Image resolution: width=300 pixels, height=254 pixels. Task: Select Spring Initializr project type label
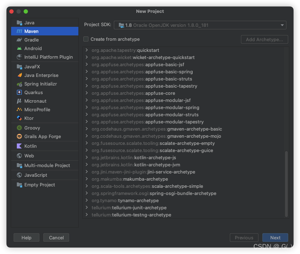pos(40,84)
